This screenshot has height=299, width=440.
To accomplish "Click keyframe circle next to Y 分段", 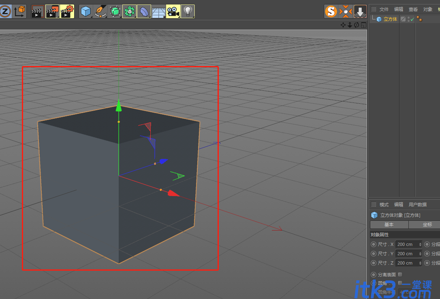I will [x=427, y=254].
